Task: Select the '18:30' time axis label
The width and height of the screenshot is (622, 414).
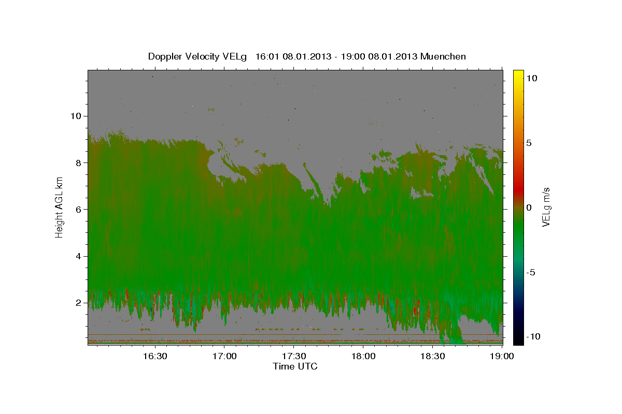Action: click(433, 356)
